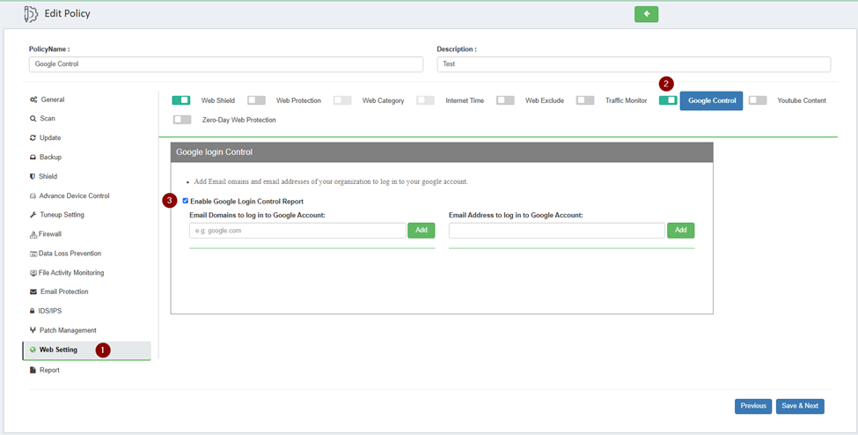Click the Report document icon
This screenshot has height=435, width=858.
[x=33, y=371]
